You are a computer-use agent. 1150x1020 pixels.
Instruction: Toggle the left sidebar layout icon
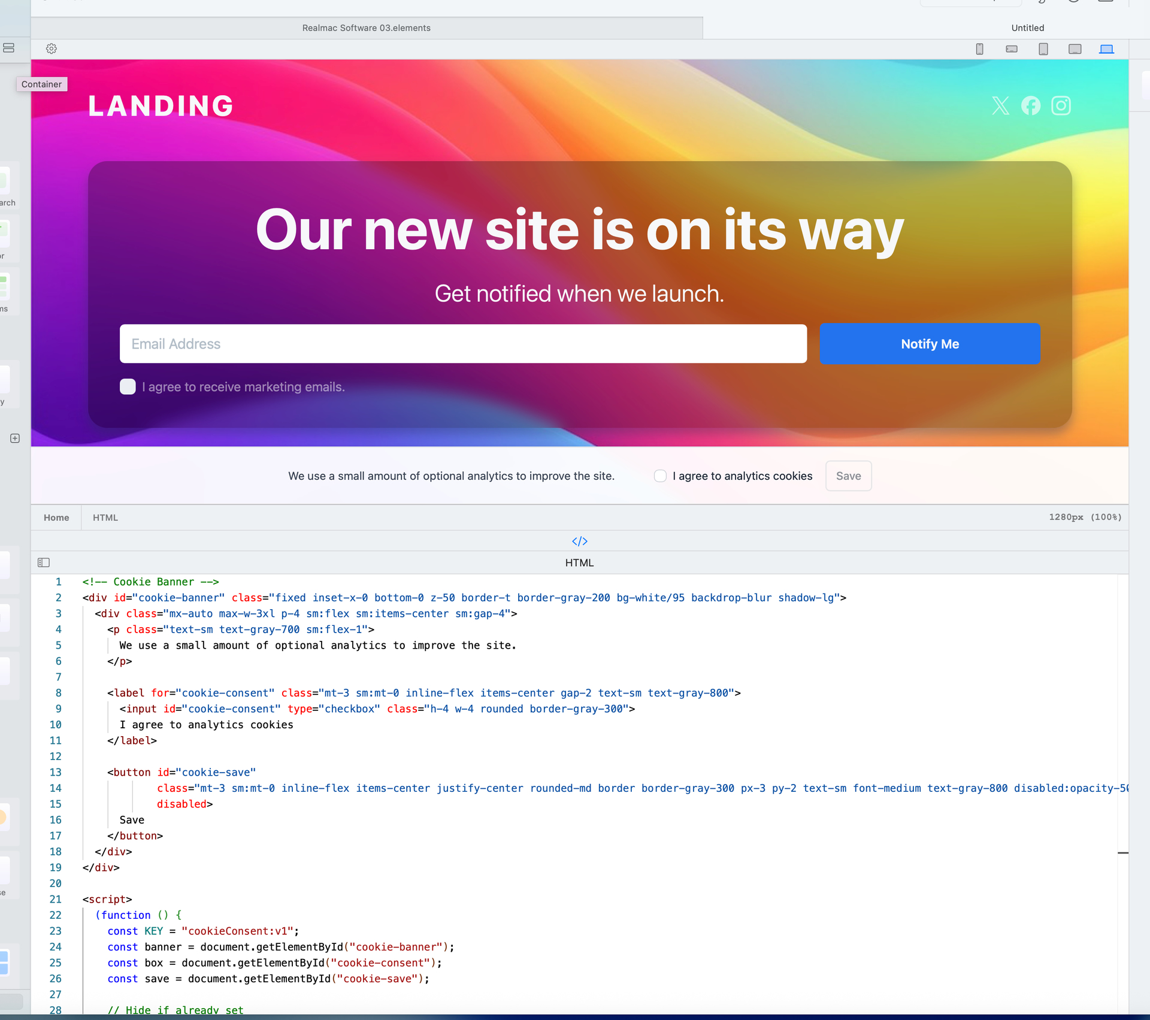pyautogui.click(x=8, y=48)
